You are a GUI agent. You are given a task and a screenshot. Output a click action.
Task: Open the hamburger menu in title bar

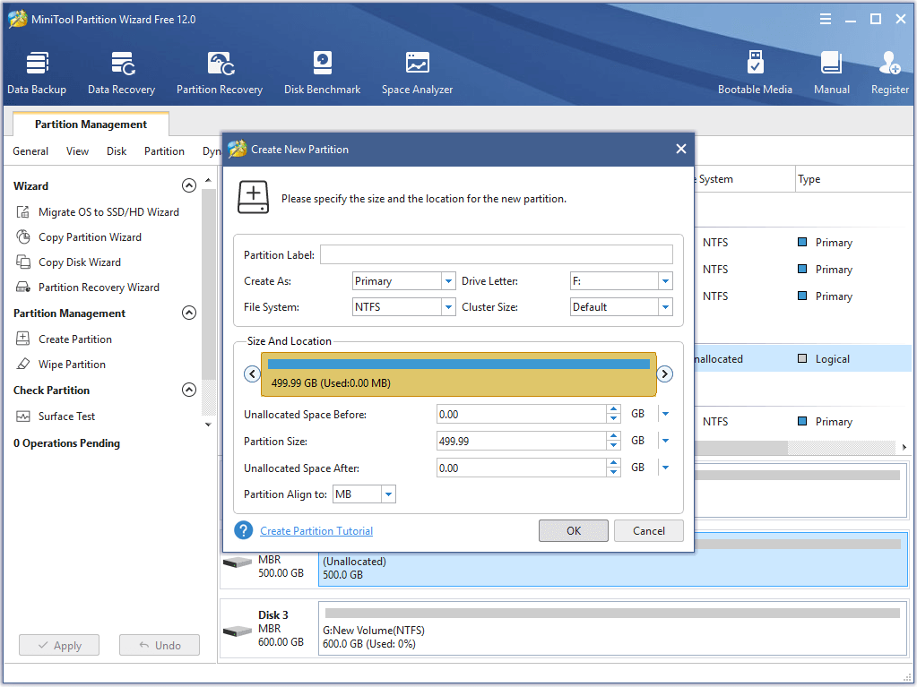pyautogui.click(x=826, y=20)
